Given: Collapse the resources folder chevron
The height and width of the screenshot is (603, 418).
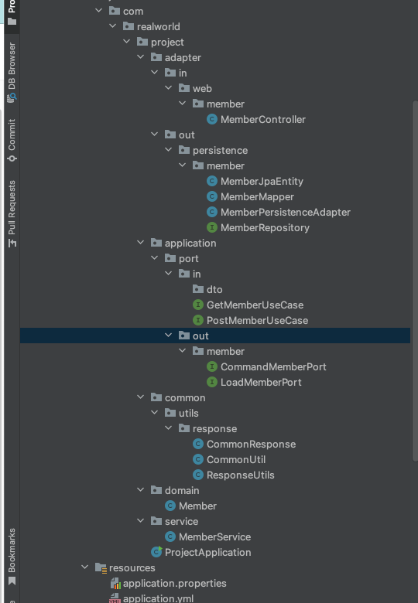Looking at the screenshot, I should point(85,567).
